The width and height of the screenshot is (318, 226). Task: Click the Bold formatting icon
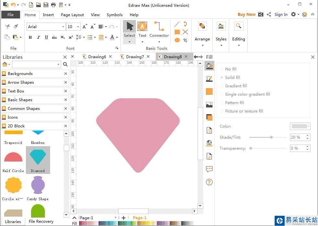coord(30,38)
